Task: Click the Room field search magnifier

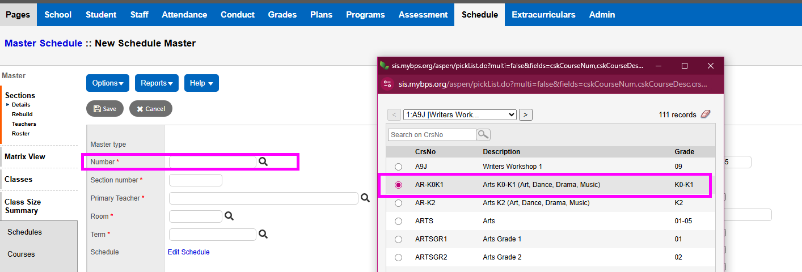Action: point(229,216)
